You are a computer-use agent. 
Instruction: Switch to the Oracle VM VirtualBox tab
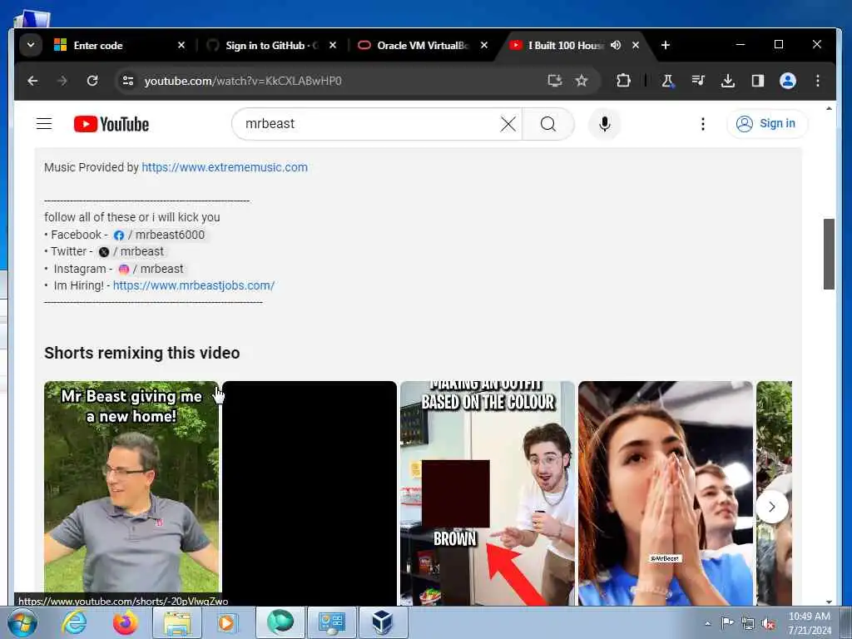[x=423, y=46]
